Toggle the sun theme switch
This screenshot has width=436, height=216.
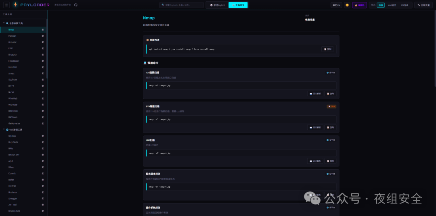tap(347, 5)
